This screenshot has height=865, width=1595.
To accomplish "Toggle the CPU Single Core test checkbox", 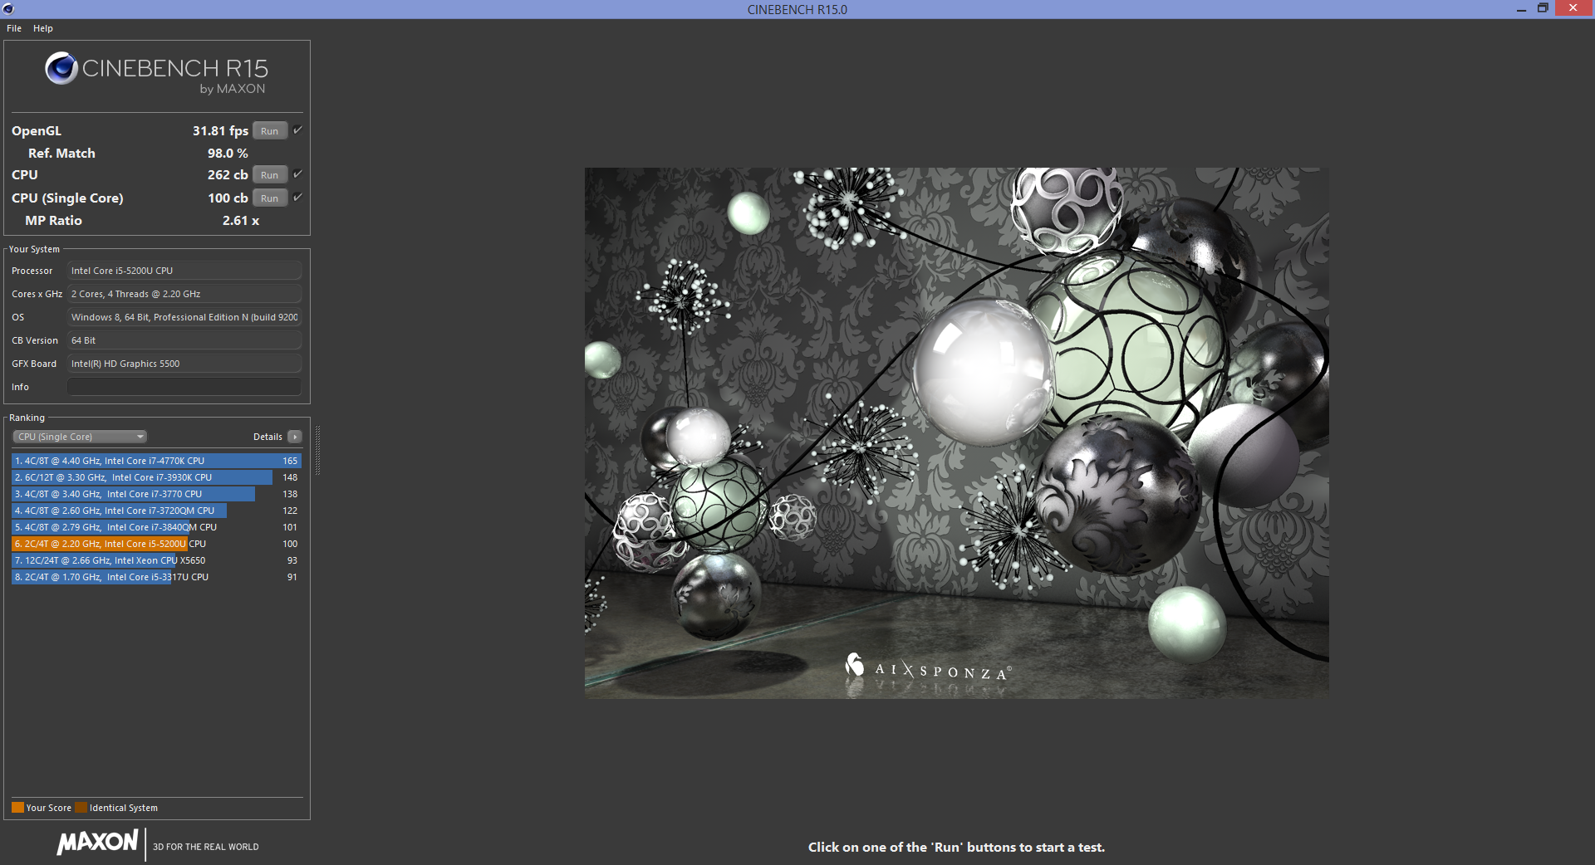I will (x=297, y=198).
